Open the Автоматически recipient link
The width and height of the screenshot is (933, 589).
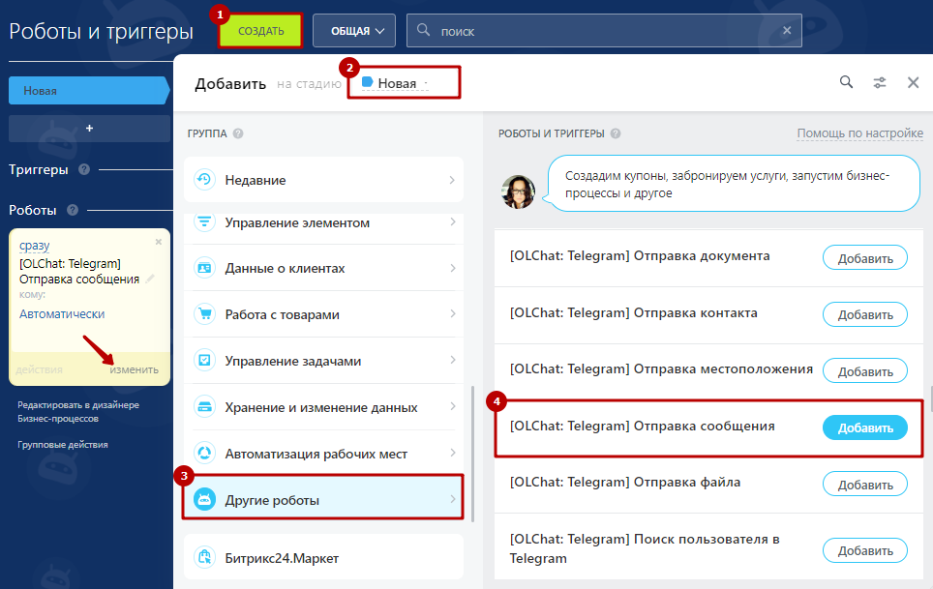click(x=62, y=313)
